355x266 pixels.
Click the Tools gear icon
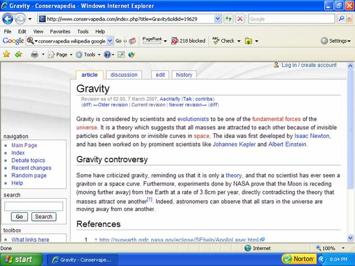point(79,54)
